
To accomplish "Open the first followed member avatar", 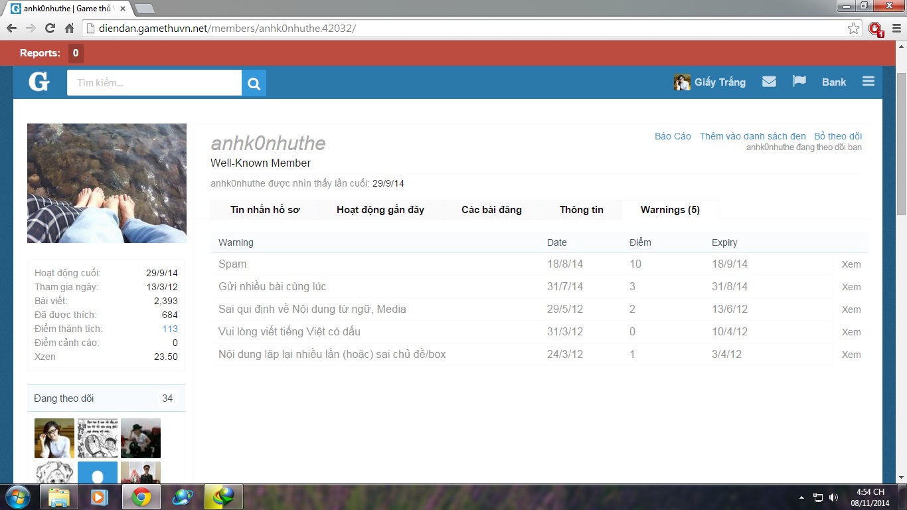I will 54,438.
